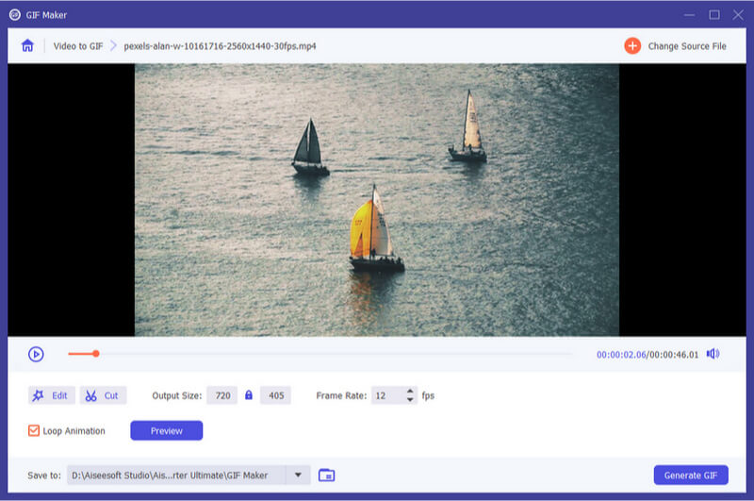Click the video preview of sailboats
The width and height of the screenshot is (754, 501).
377,200
